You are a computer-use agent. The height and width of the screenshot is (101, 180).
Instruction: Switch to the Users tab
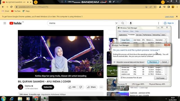coord(163,35)
